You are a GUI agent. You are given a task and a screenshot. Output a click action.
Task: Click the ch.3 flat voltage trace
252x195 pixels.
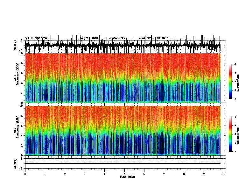click(123, 163)
